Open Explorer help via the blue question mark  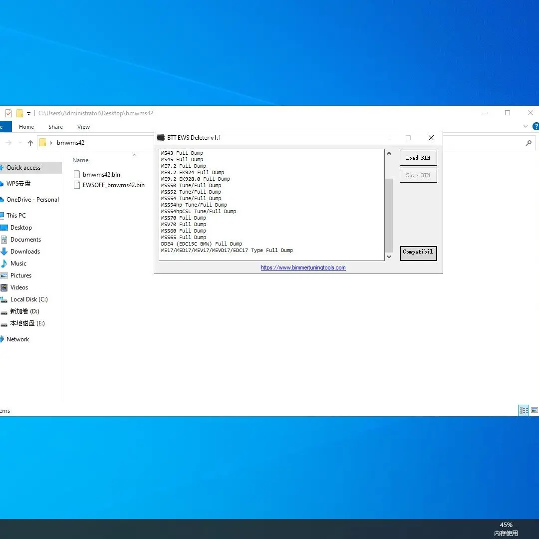536,126
